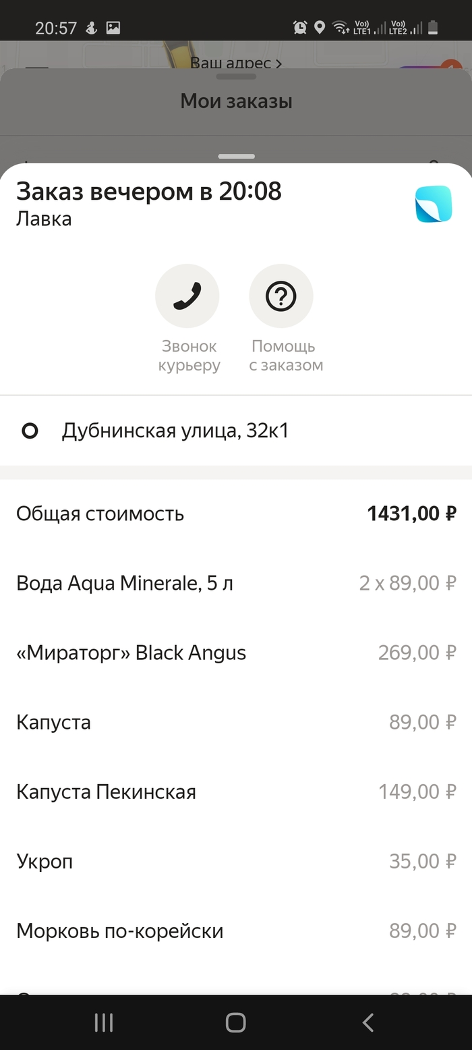Tap the address circle marker icon
The height and width of the screenshot is (1050, 472).
coord(30,431)
